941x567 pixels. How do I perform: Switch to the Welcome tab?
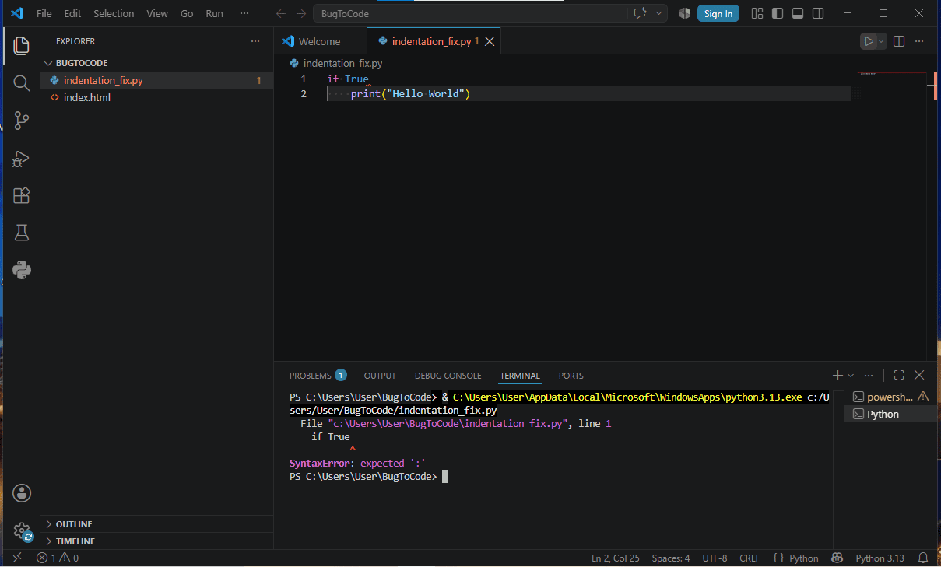tap(319, 42)
